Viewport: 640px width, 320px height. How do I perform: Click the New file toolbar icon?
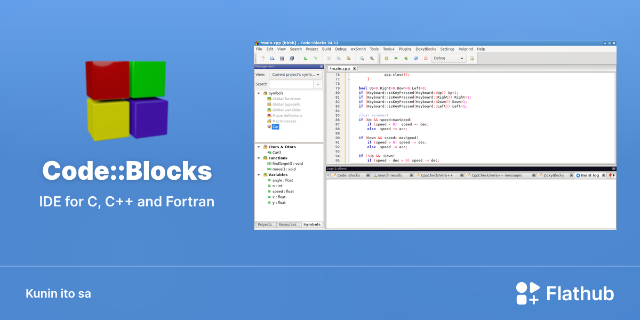pos(262,58)
